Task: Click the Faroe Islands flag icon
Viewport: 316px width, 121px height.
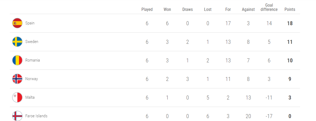Action: point(17,116)
